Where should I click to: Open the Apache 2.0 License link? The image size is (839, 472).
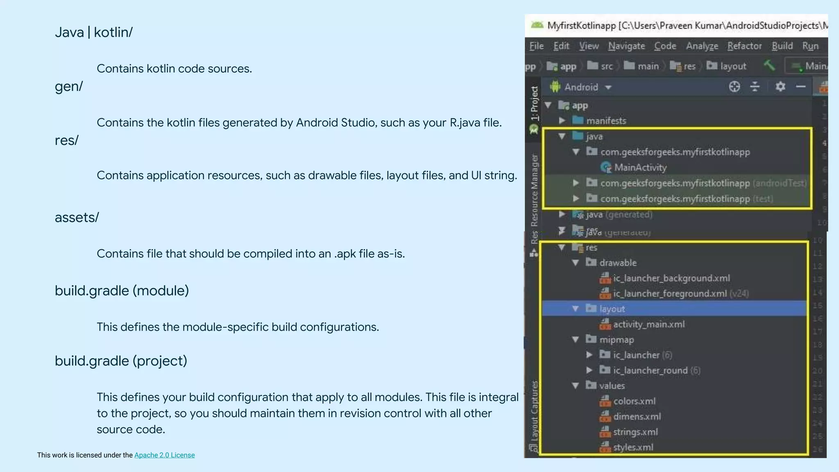(x=164, y=455)
